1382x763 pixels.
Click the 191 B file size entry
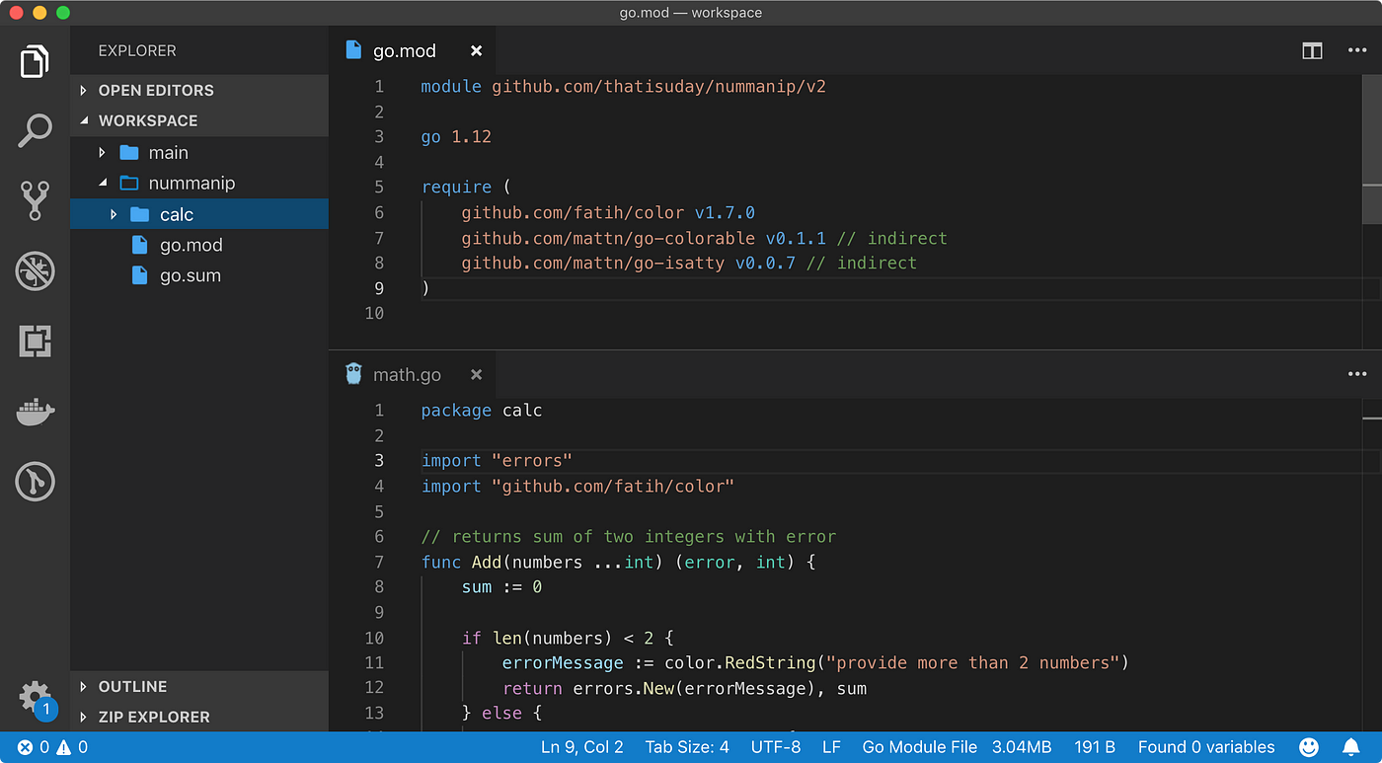[1095, 747]
